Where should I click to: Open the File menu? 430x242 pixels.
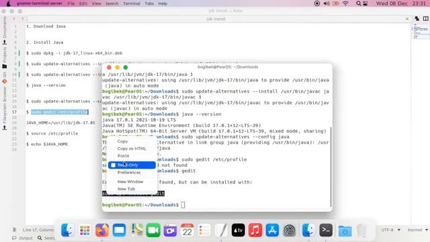[x=71, y=3]
